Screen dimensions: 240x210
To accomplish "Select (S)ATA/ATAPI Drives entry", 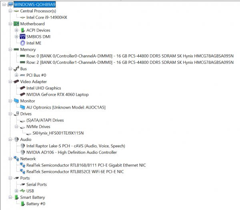I will [x=45, y=120].
